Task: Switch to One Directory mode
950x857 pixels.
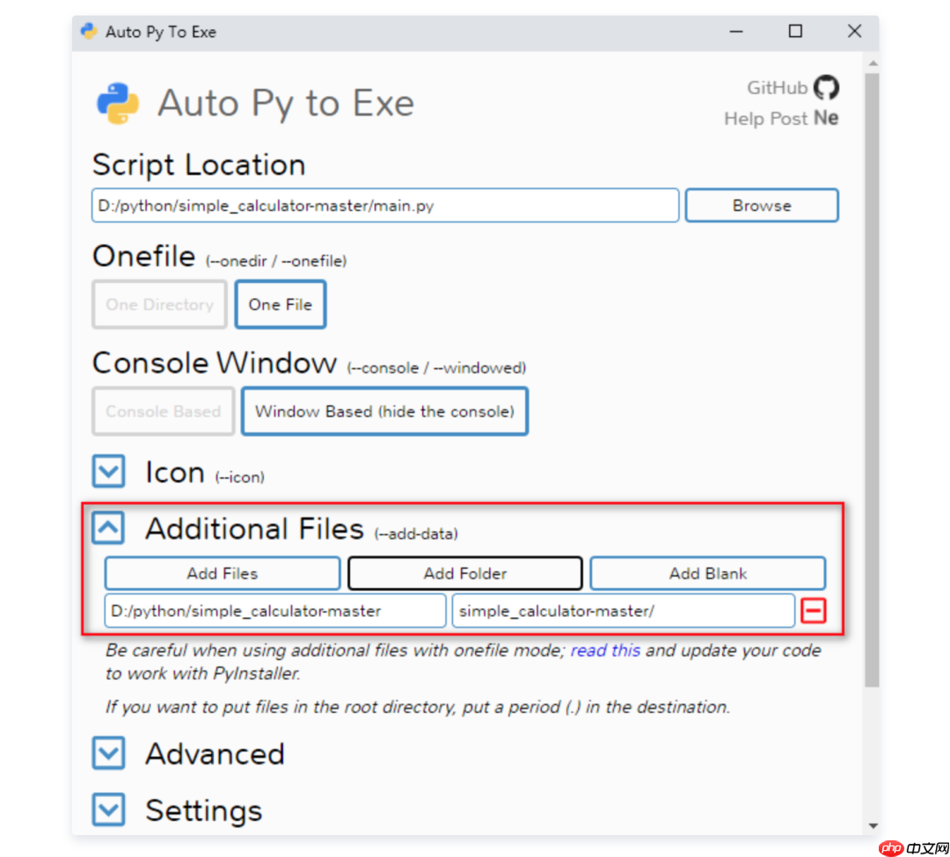Action: coord(159,304)
